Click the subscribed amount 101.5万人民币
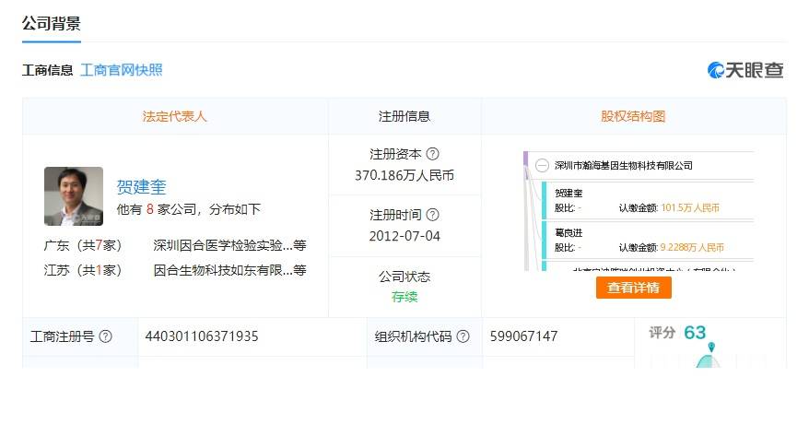Screen dimensions: 809x424 [690, 208]
